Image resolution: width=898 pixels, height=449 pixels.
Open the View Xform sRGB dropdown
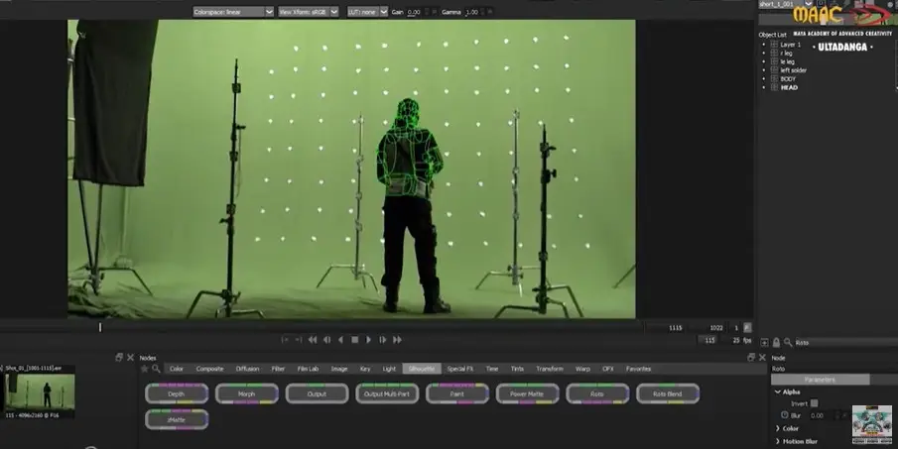point(309,12)
